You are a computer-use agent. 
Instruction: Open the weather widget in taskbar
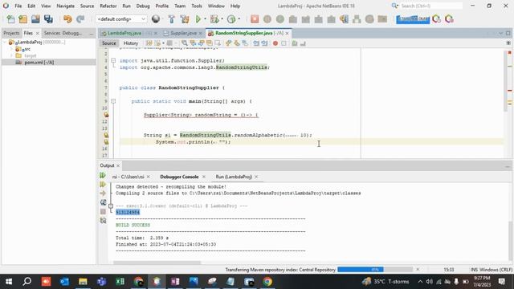click(x=385, y=282)
